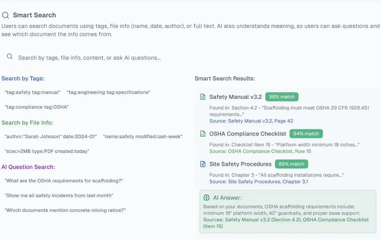This screenshot has height=241, width=381.
Task: Choose the "tag:compliance tag:OSHA" example query
Action: pos(37,107)
